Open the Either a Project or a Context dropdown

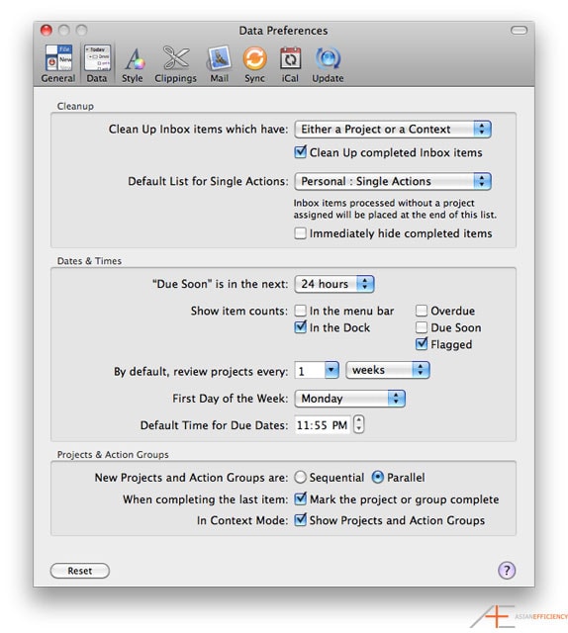[x=393, y=130]
